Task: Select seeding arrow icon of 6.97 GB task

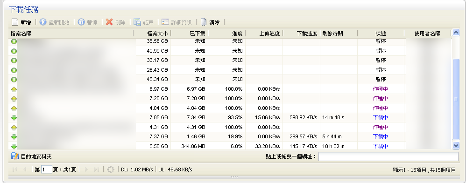Action: click(x=14, y=89)
